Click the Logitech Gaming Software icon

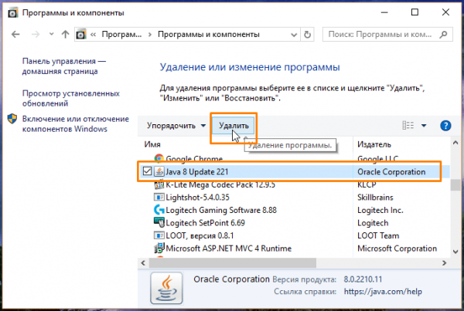tap(159, 210)
